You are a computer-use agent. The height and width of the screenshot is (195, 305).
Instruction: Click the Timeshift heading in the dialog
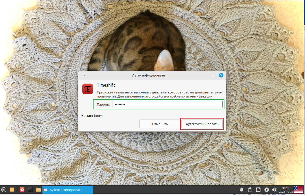(x=106, y=85)
